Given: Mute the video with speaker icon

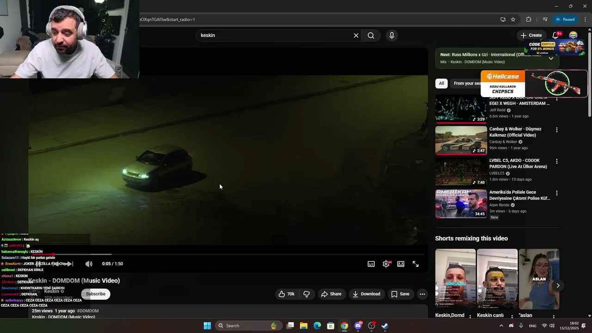Looking at the screenshot, I should click(x=89, y=264).
